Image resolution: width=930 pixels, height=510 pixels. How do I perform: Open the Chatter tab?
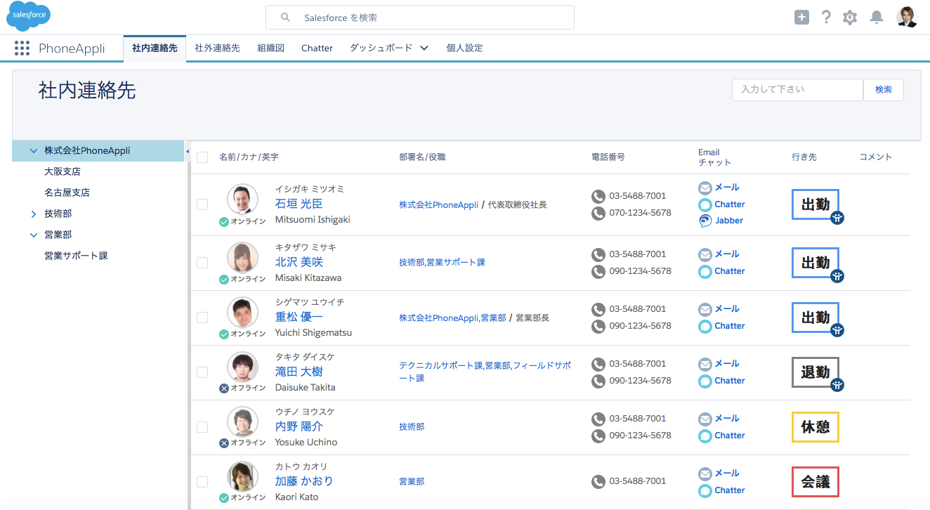tap(317, 48)
